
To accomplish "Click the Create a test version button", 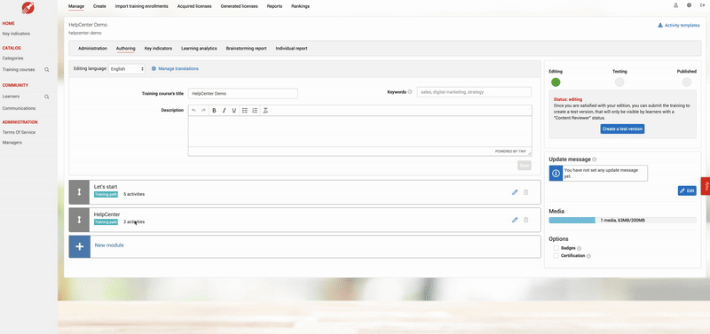I will coord(622,128).
